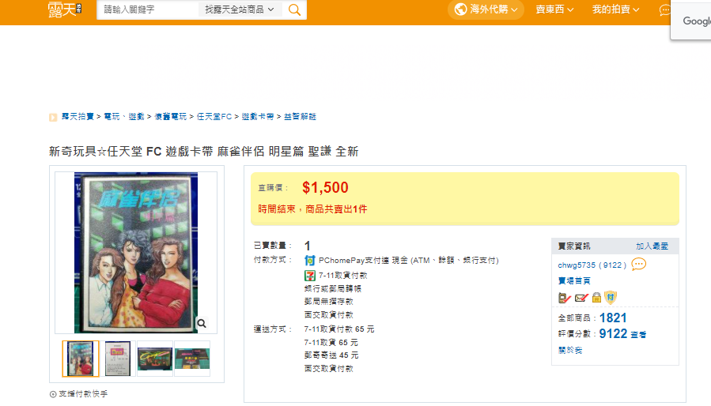Select the 7-11 pickup payment icon
This screenshot has height=406, width=711.
[310, 276]
